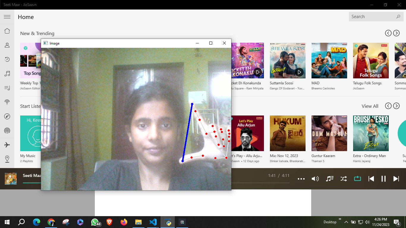406x228 pixels.
Task: Open the Home icon in sidebar
Action: (x=7, y=31)
